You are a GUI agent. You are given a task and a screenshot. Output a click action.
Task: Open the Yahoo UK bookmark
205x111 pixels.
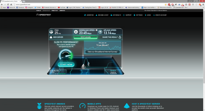11,7
